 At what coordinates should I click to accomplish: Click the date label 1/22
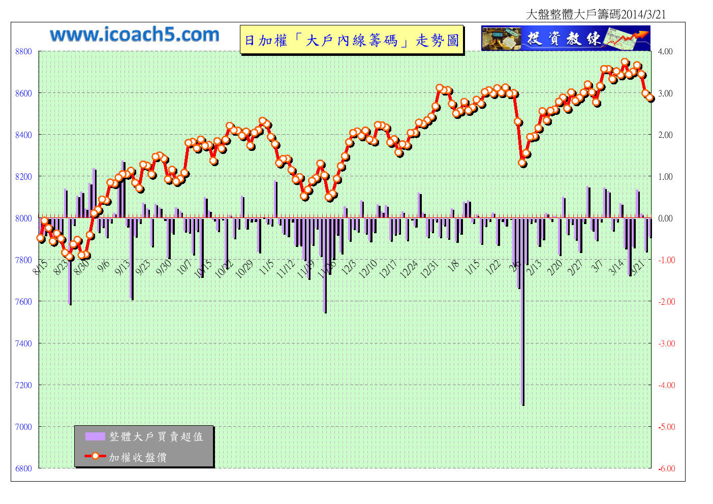(494, 267)
